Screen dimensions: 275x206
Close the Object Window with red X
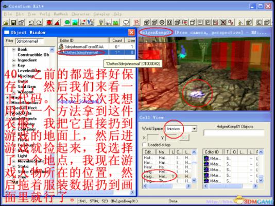131,32
